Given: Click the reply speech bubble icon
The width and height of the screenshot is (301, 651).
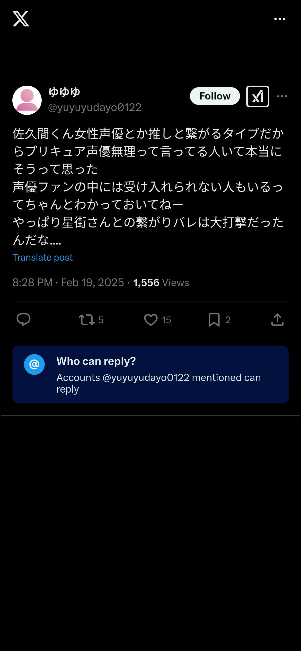Looking at the screenshot, I should pyautogui.click(x=23, y=320).
